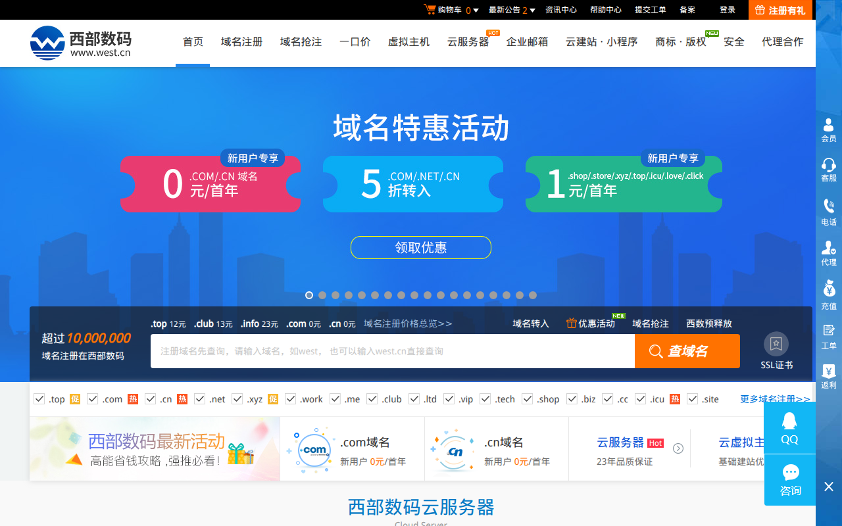
Task: Uncheck the .cn domain checkbox
Action: click(150, 398)
